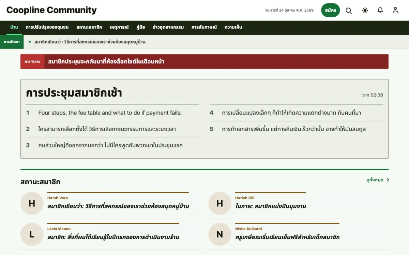Open breaking banner about ห้องล็อกโซต์
409x255 pixels.
pos(106,62)
